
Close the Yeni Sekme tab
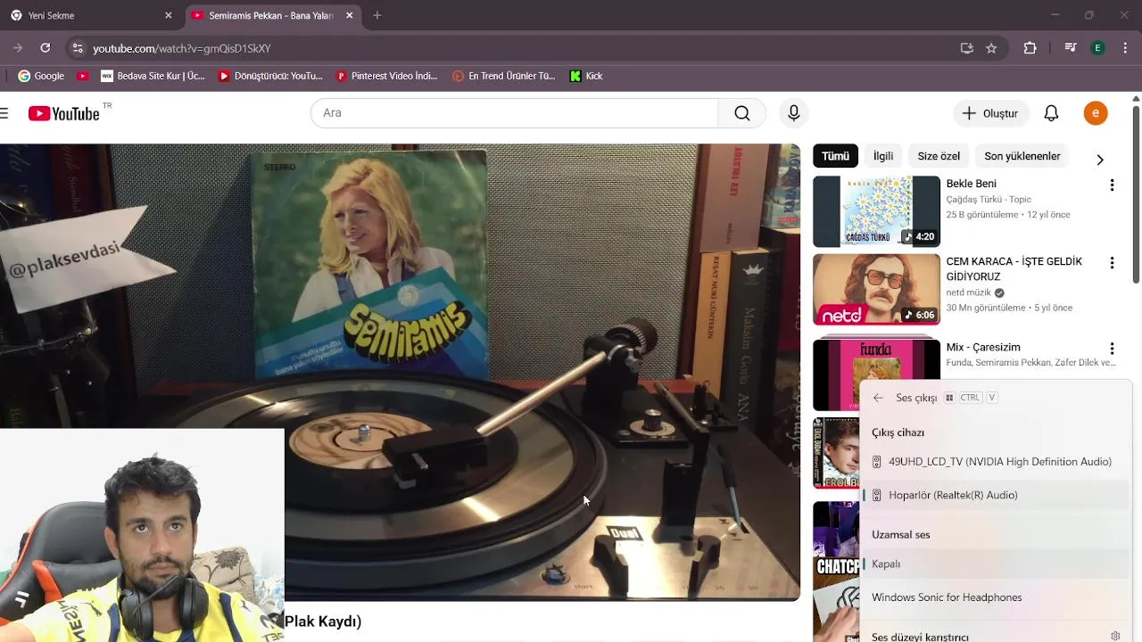click(168, 15)
